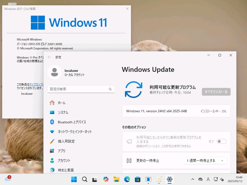247x185 pixels.
Task: Open the clock showing 10:40 2025/05/12
Action: click(x=235, y=179)
